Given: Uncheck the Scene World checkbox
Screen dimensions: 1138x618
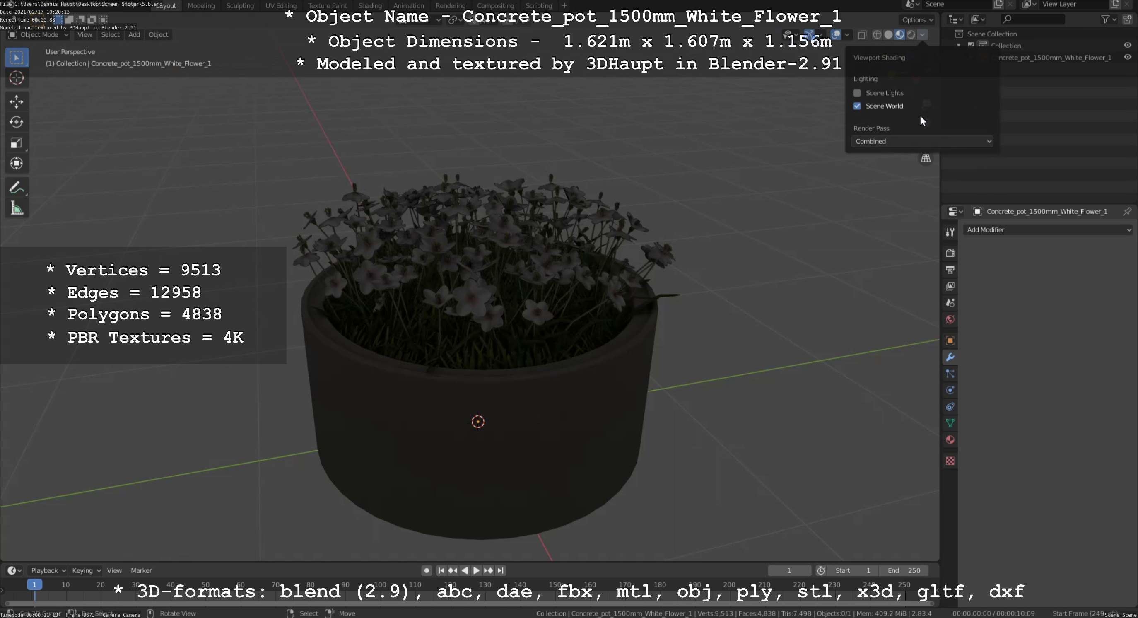Looking at the screenshot, I should coord(857,106).
